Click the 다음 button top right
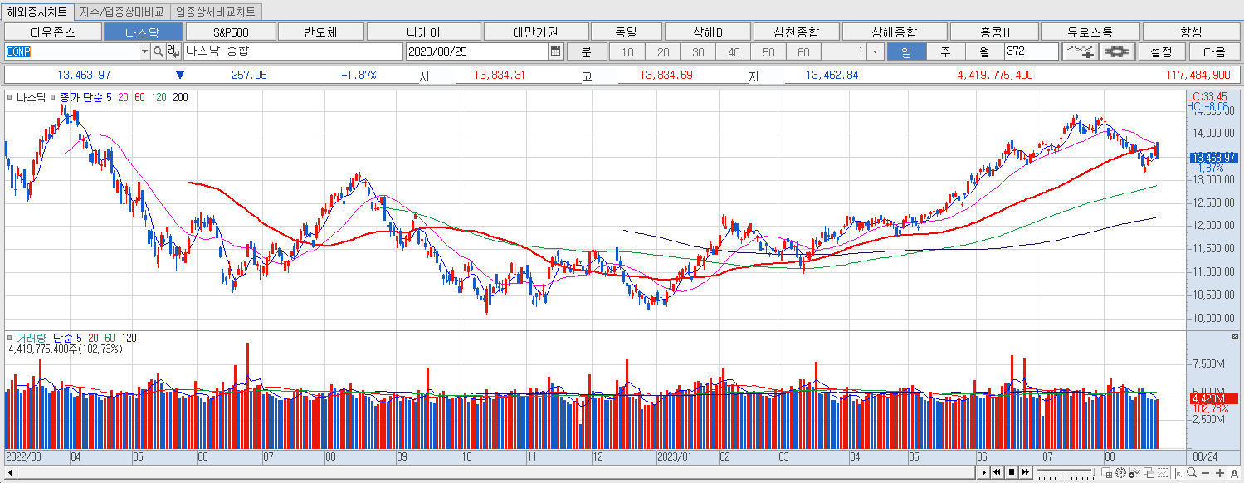 [1214, 51]
